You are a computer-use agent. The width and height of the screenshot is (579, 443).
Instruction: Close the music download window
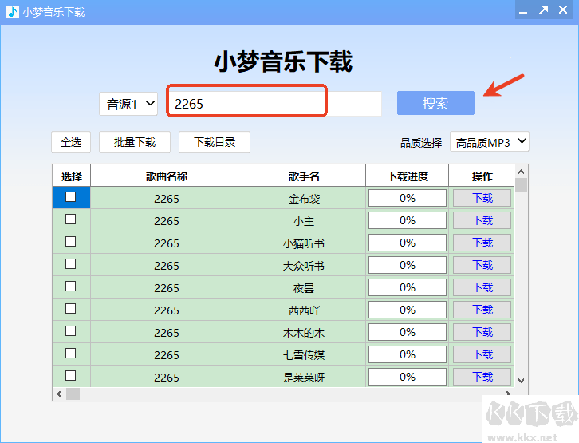pyautogui.click(x=563, y=10)
